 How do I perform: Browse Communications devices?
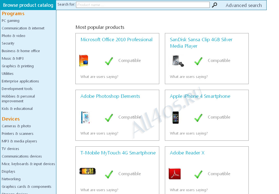(22, 156)
